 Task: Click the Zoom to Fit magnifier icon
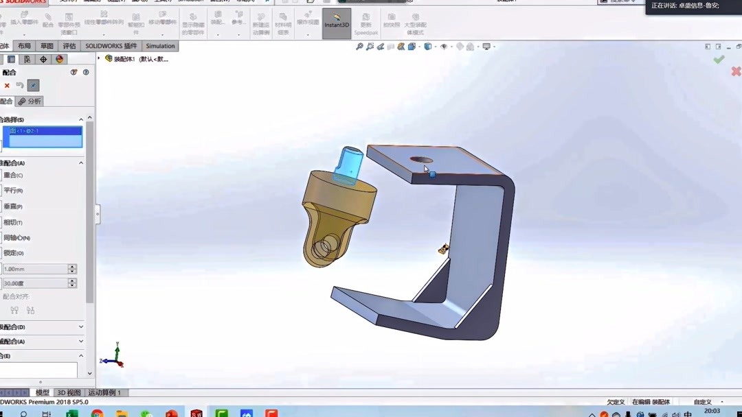coord(359,46)
